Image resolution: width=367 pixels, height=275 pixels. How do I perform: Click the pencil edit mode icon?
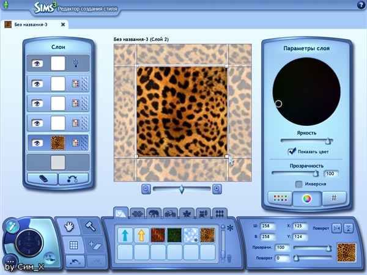coord(11,226)
